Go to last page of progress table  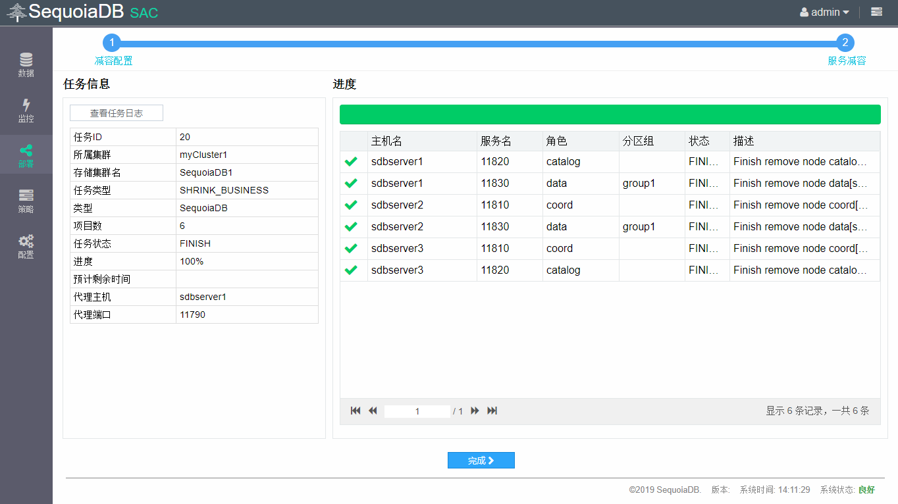click(492, 411)
